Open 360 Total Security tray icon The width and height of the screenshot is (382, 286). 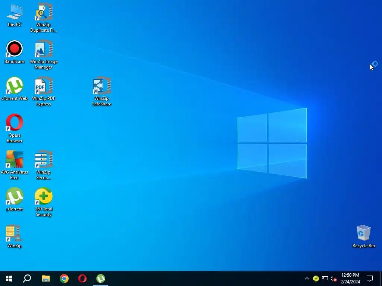[x=316, y=279]
